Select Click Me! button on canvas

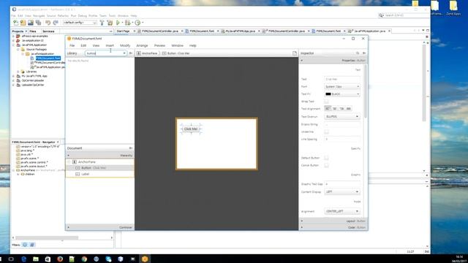[191, 129]
